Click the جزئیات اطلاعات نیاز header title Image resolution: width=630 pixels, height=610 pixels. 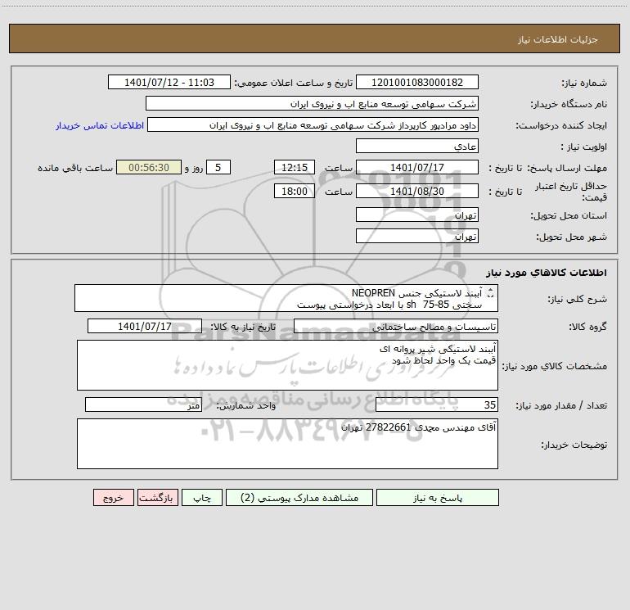(x=558, y=39)
